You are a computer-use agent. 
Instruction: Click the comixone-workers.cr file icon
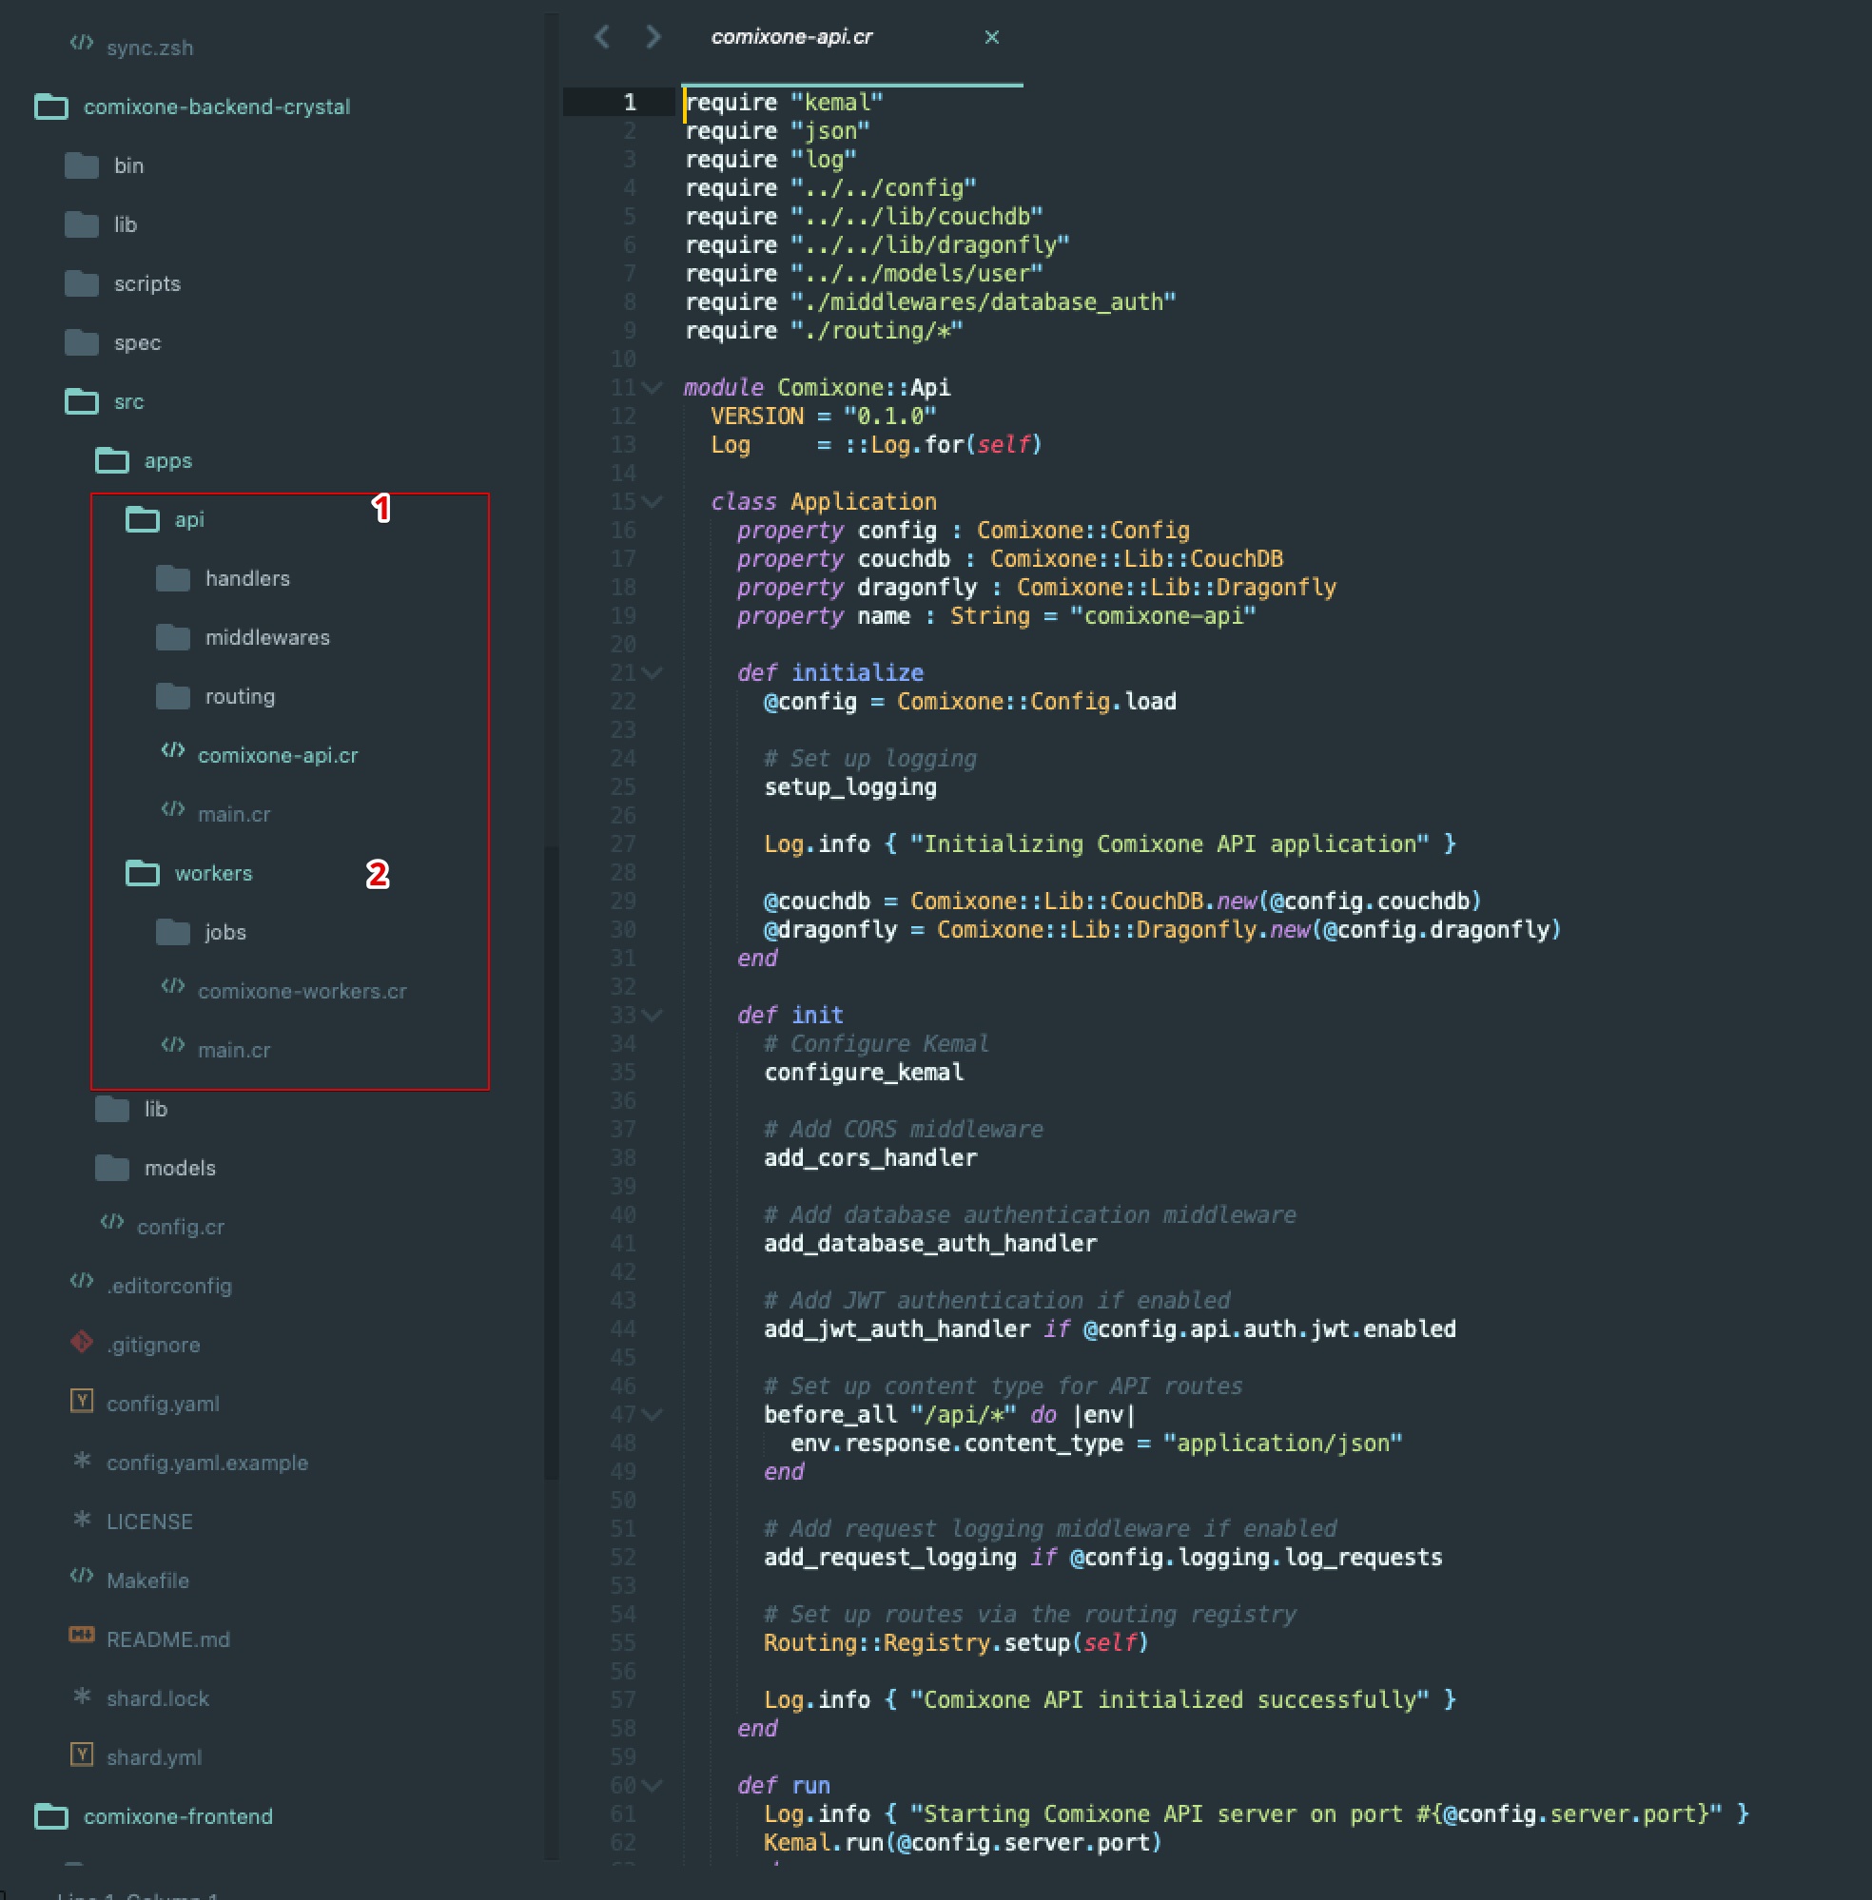173,987
